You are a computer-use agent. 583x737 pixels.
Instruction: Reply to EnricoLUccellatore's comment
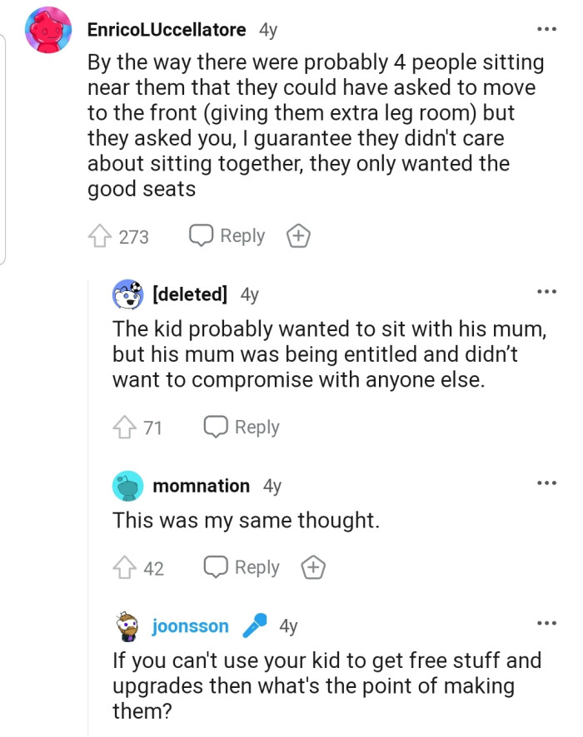[x=227, y=236]
